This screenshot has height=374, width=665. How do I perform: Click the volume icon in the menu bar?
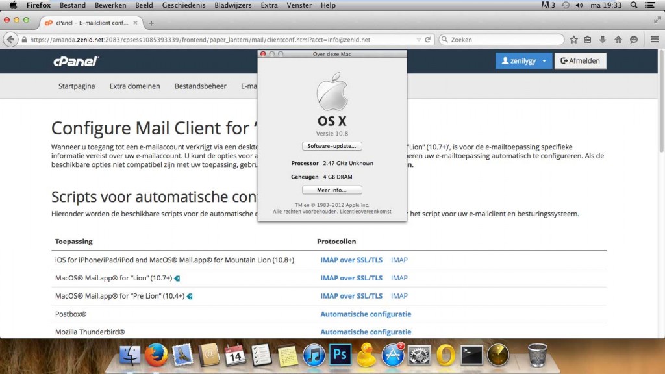pos(579,5)
